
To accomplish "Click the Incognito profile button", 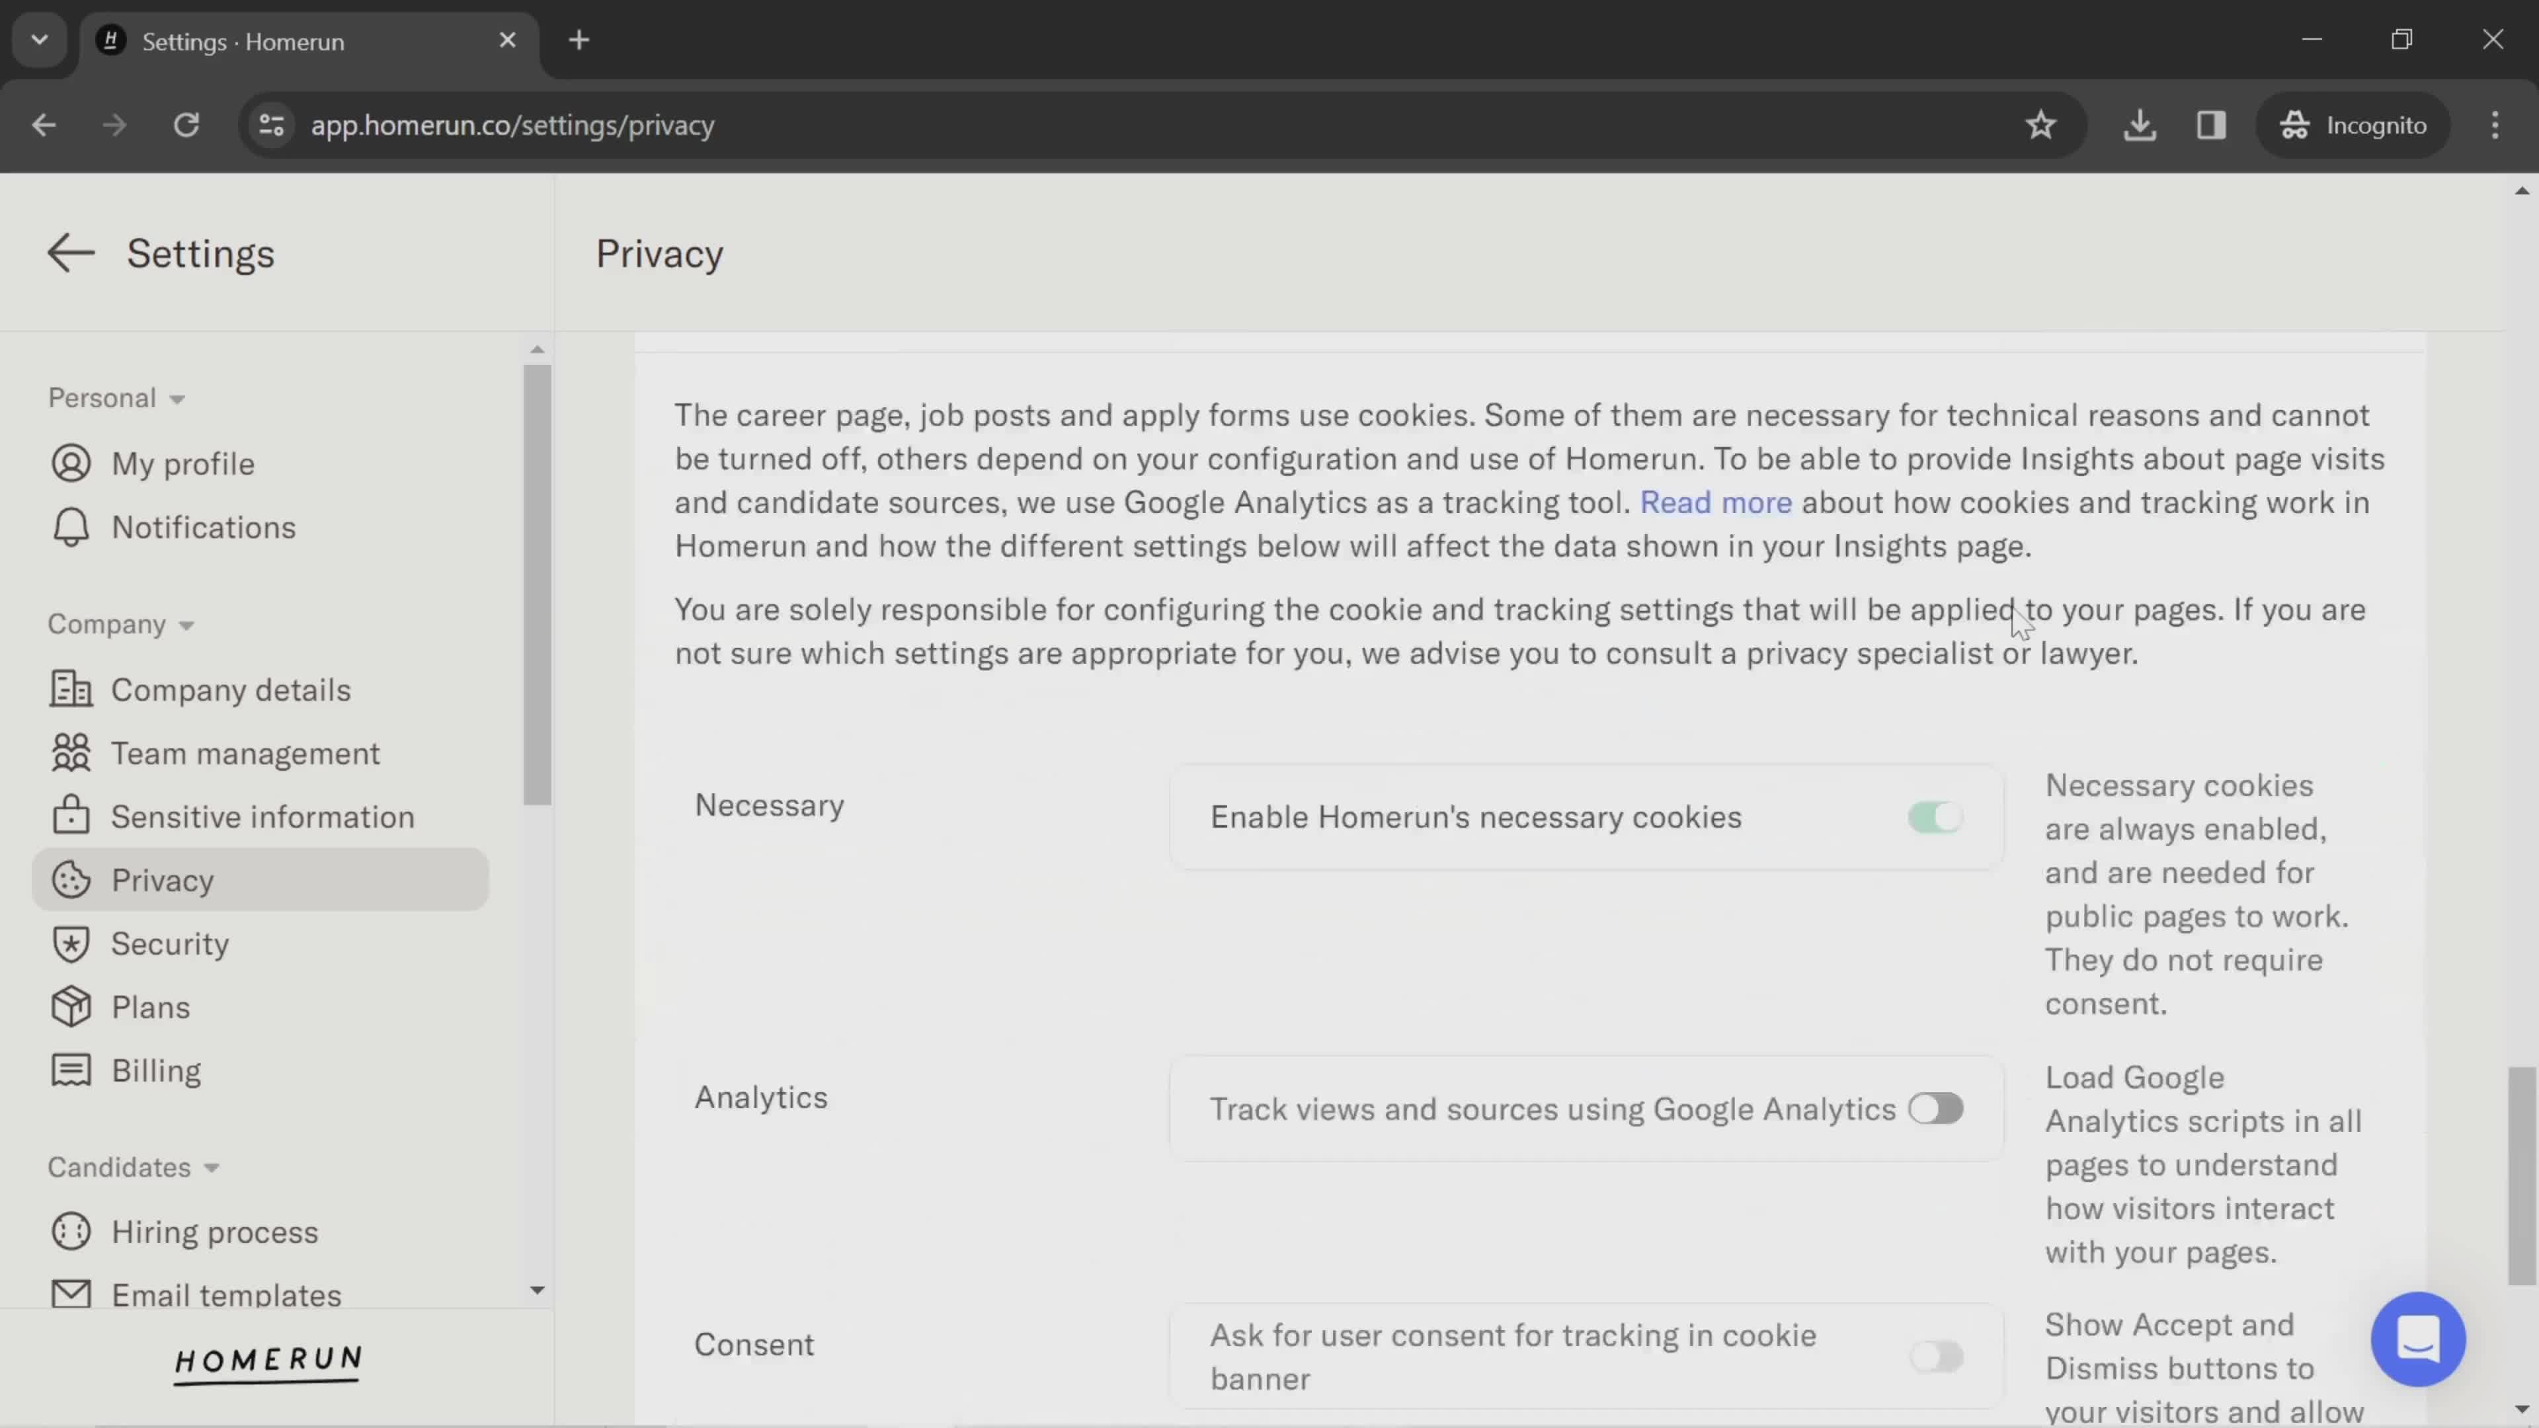I will 2353,125.
